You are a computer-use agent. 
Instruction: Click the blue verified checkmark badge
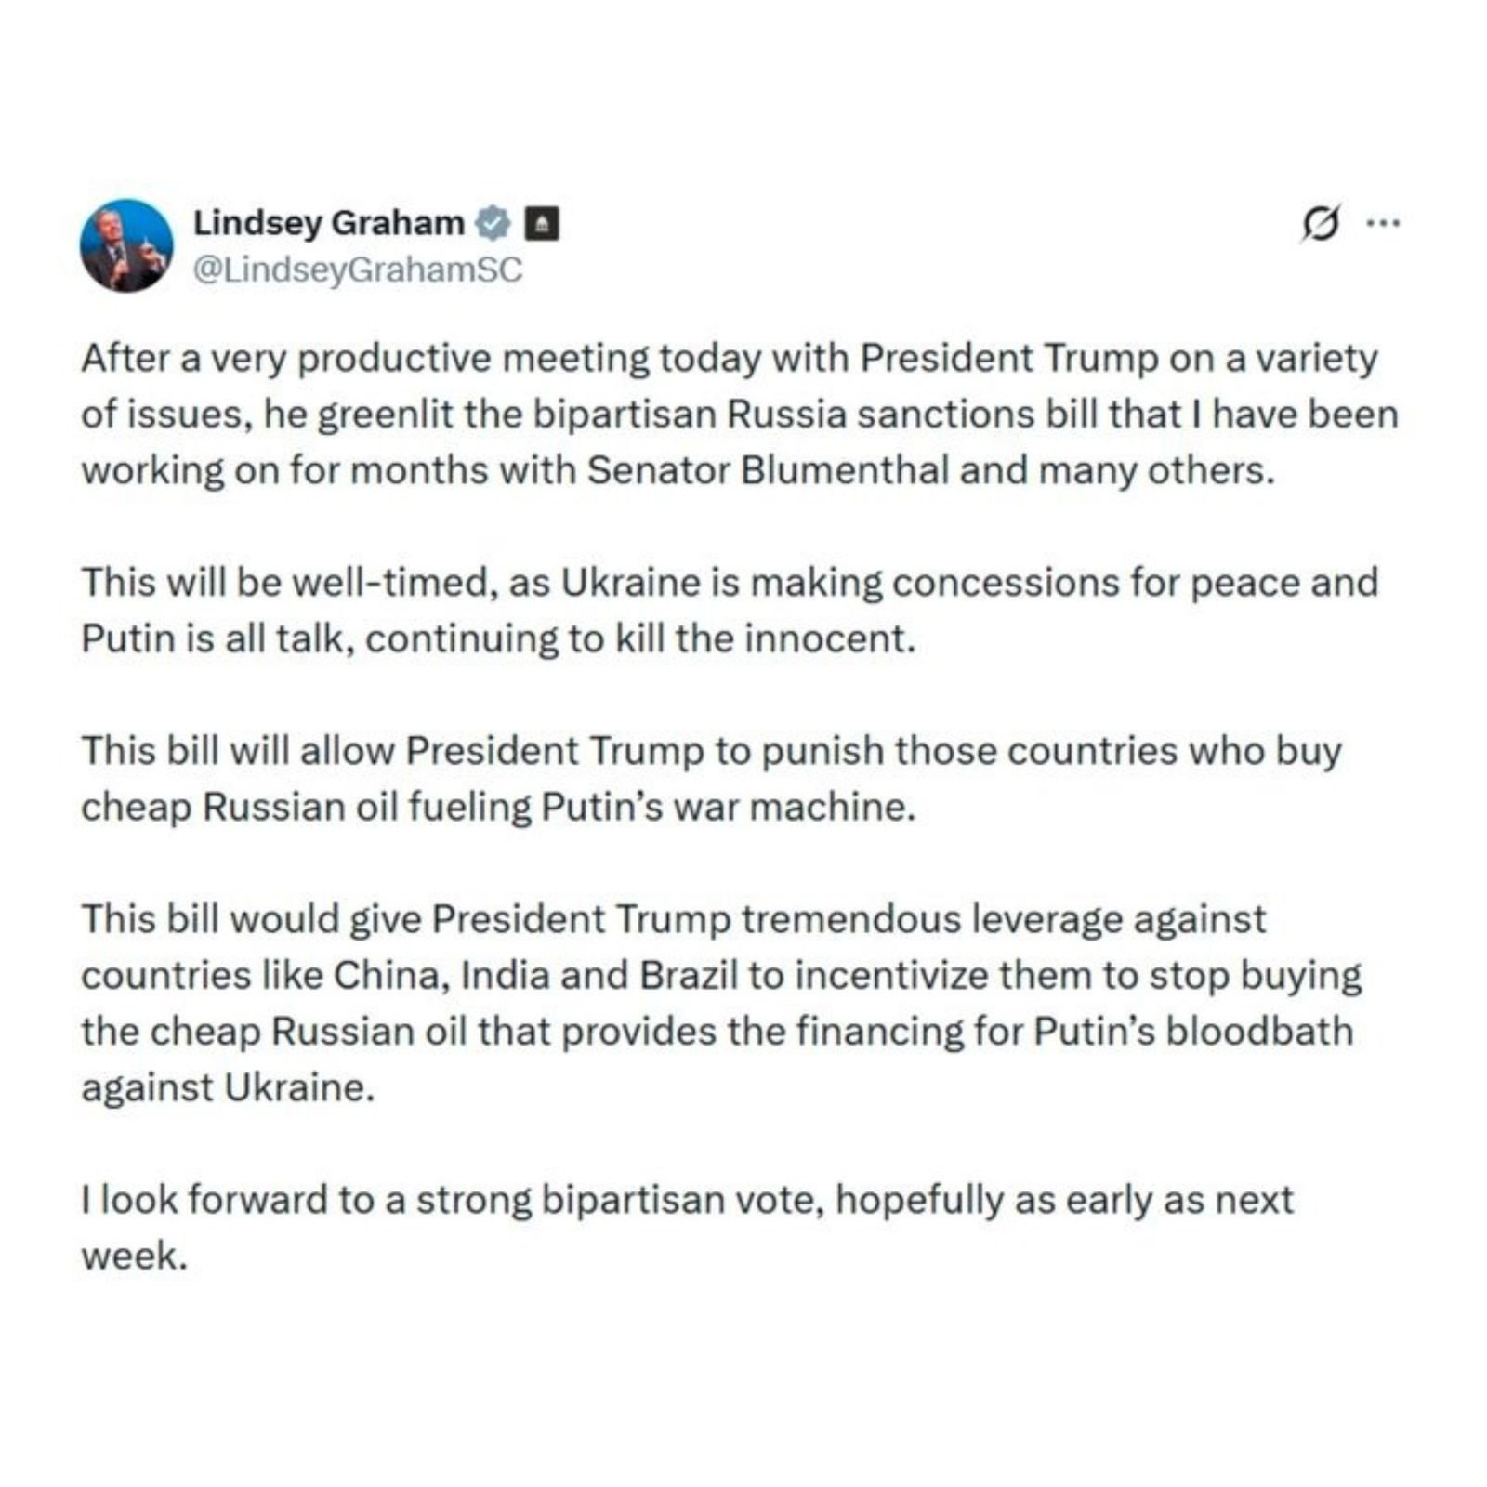tap(493, 223)
